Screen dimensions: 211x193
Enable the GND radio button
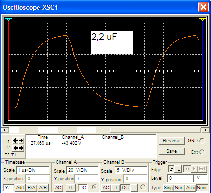[x=202, y=141]
